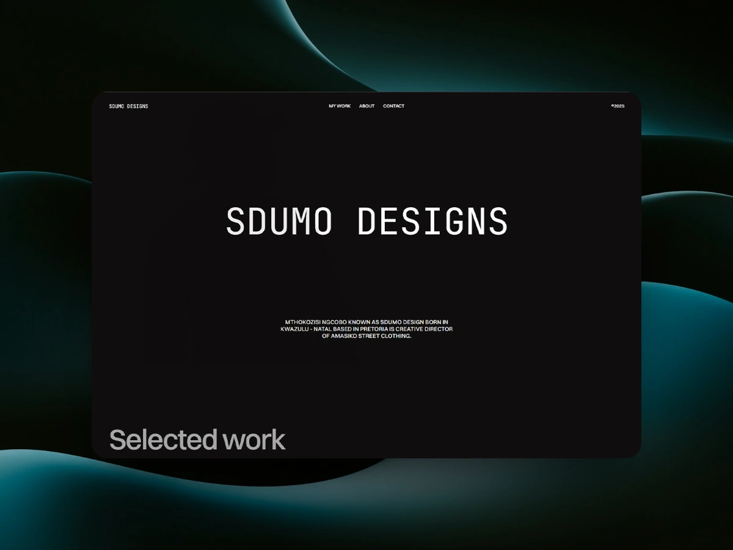Click the small SDUMO DESIGNS header logo
The height and width of the screenshot is (550, 733).
click(x=128, y=106)
